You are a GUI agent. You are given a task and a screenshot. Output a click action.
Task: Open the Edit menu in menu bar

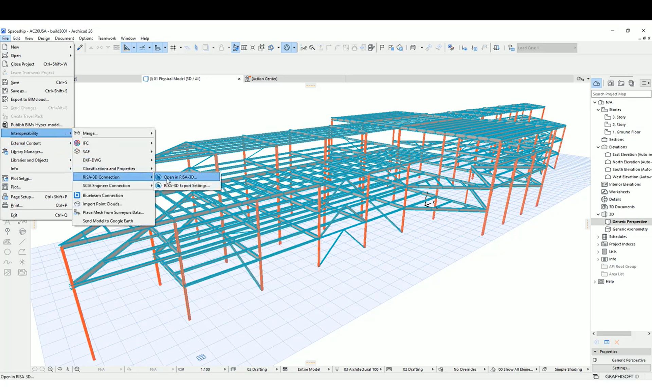click(x=16, y=38)
